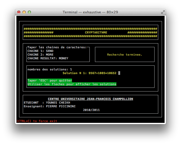
Task: Click the 'CHAINE 2: MORE' line
Action: tap(40, 55)
